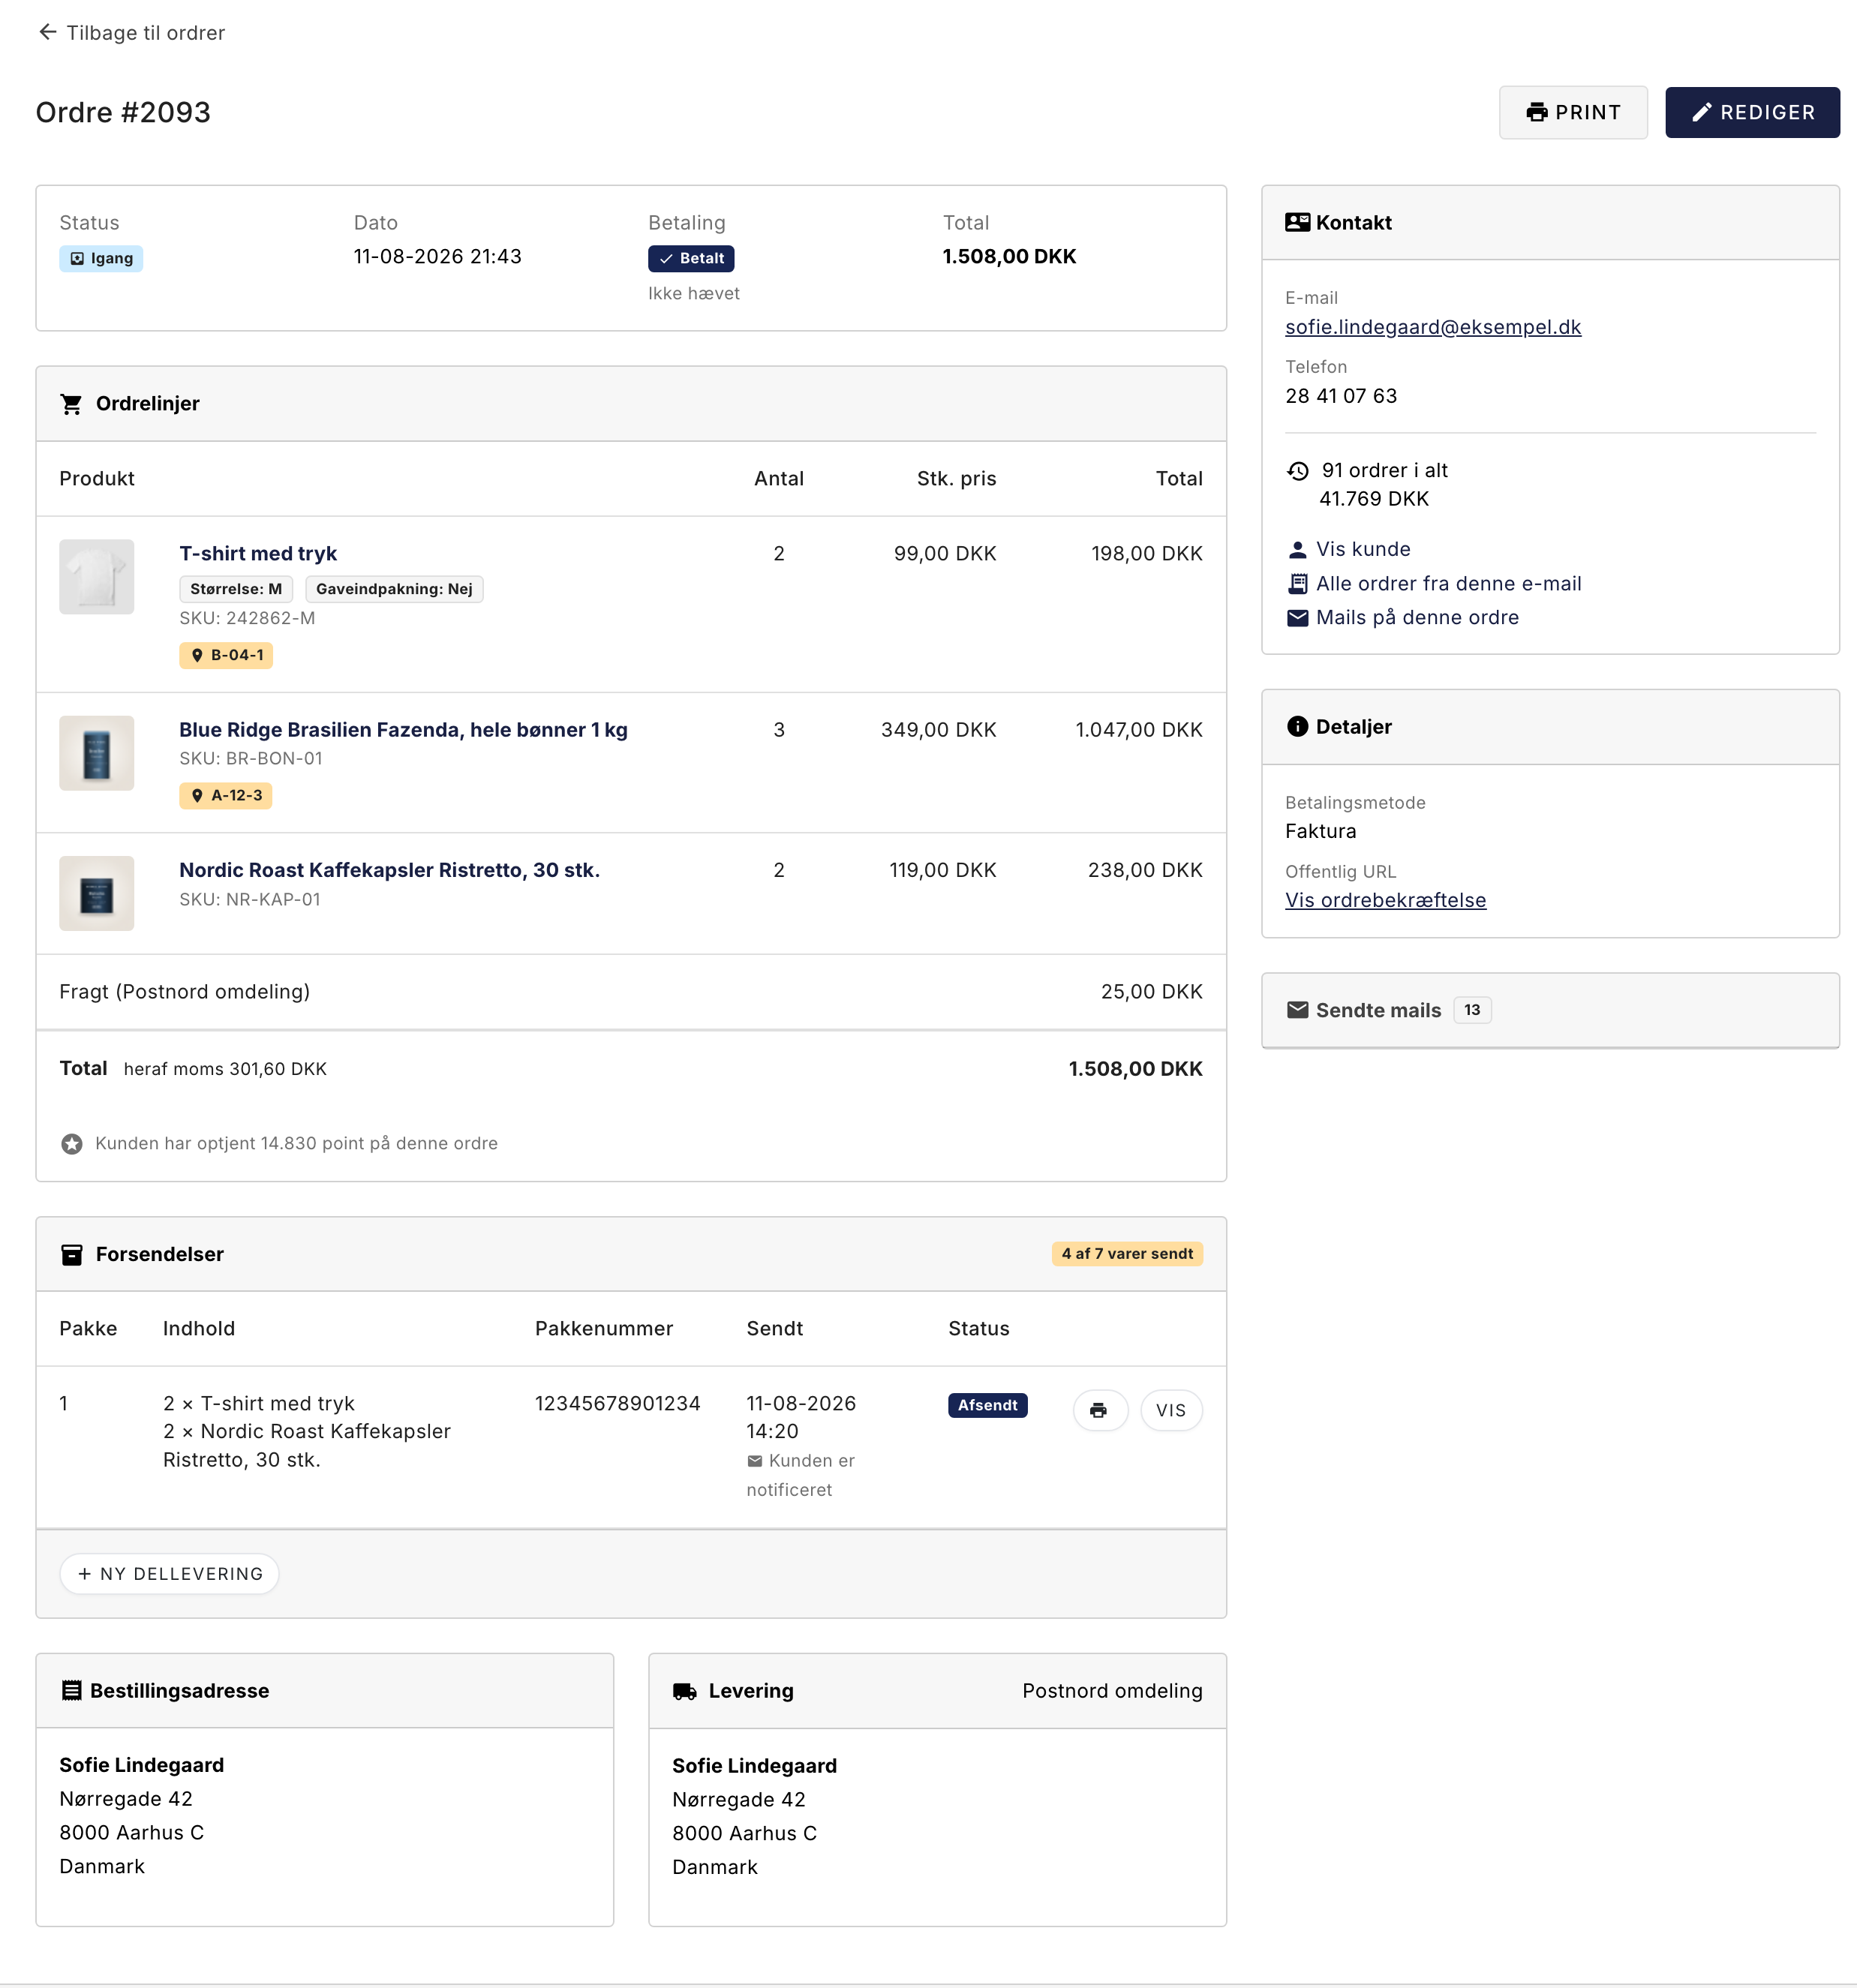This screenshot has height=1988, width=1857.
Task: Open the customer e-mail link
Action: pyautogui.click(x=1432, y=327)
